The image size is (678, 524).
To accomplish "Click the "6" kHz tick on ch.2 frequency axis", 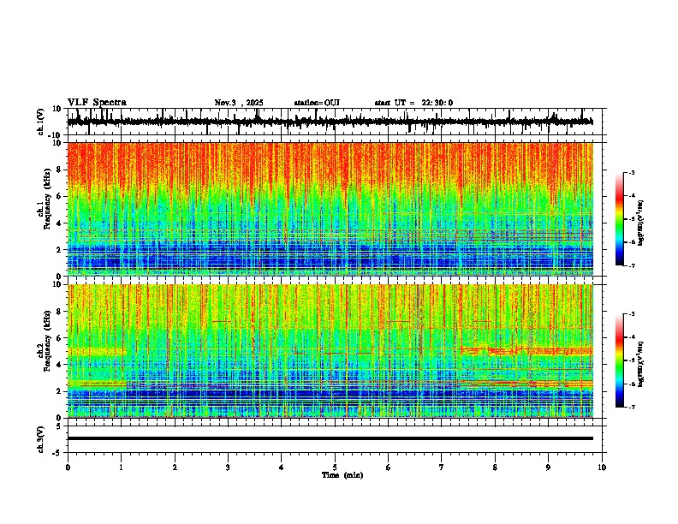I will click(x=59, y=338).
